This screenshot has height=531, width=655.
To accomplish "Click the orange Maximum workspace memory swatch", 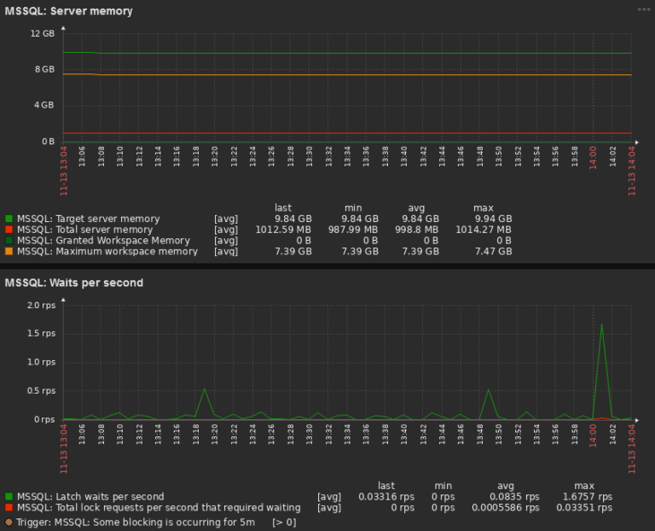I will pyautogui.click(x=9, y=252).
